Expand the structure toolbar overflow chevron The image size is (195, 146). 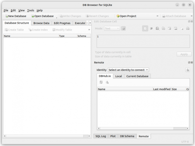tap(89, 30)
